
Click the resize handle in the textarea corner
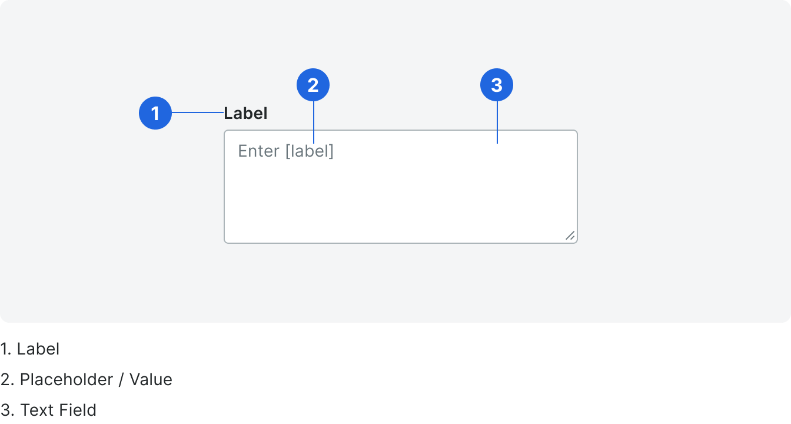[x=569, y=235]
